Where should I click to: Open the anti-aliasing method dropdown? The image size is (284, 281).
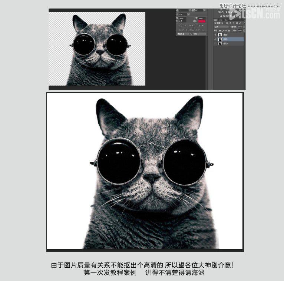(x=199, y=34)
